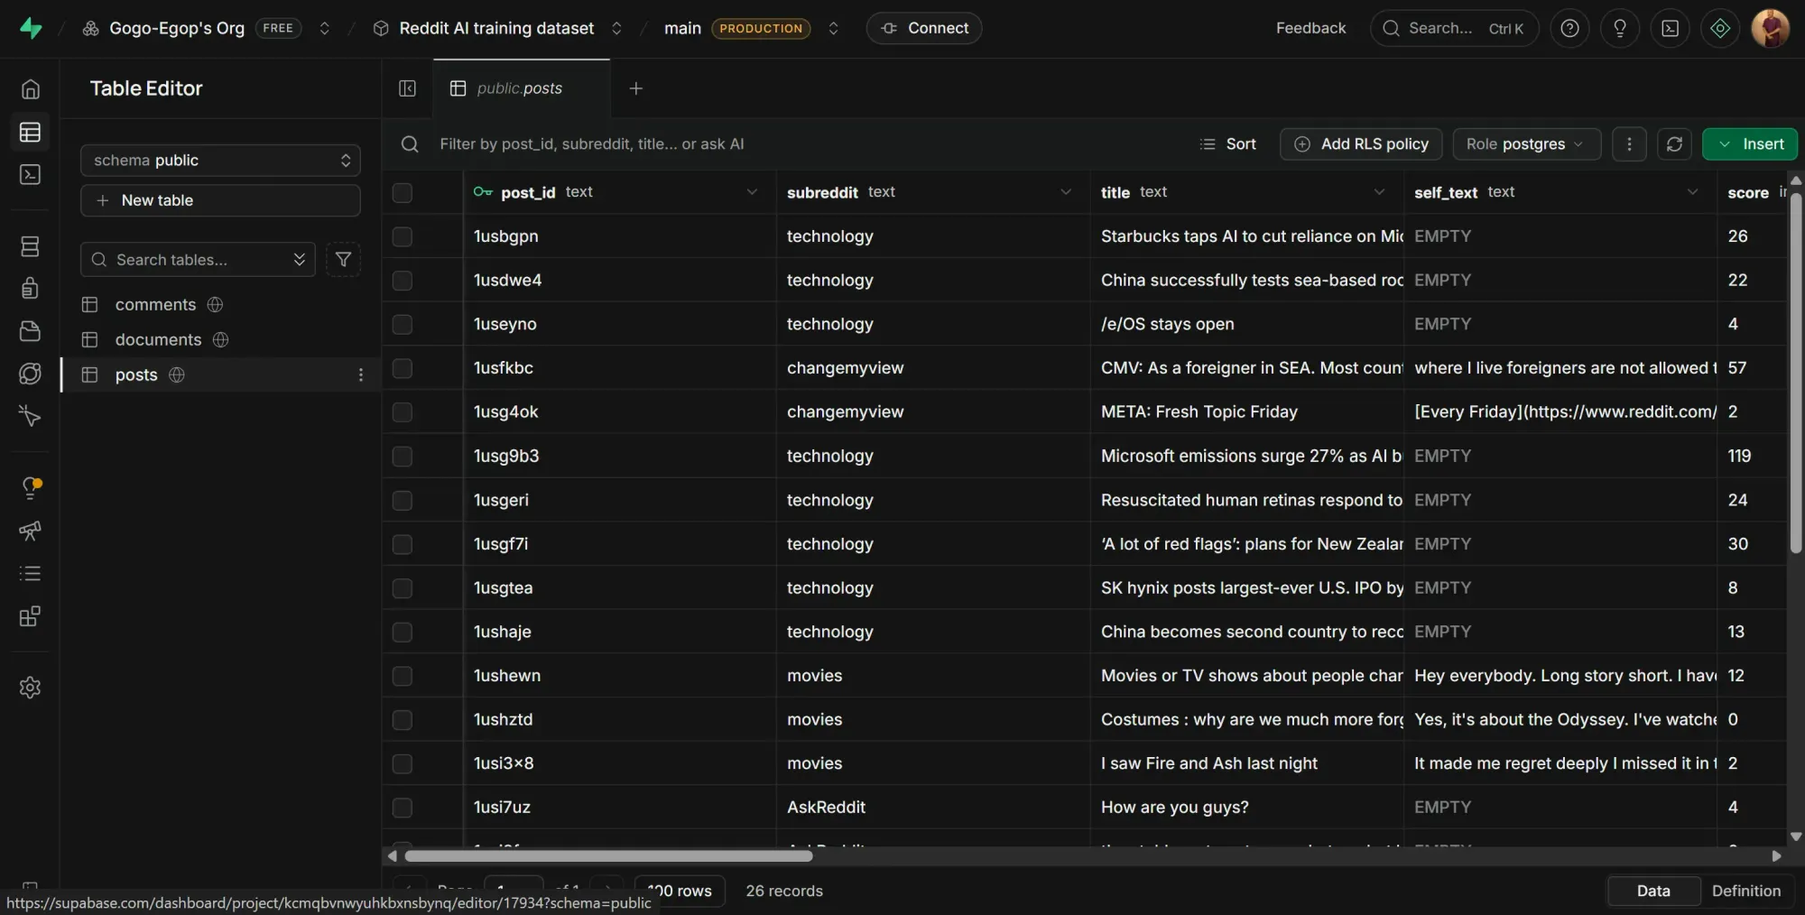The height and width of the screenshot is (915, 1805).
Task: Click the New table button
Action: [x=220, y=200]
